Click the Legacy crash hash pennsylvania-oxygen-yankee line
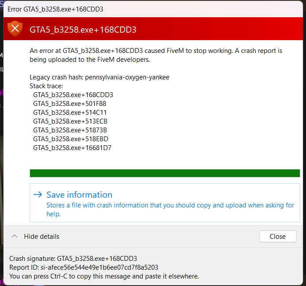 [99, 77]
